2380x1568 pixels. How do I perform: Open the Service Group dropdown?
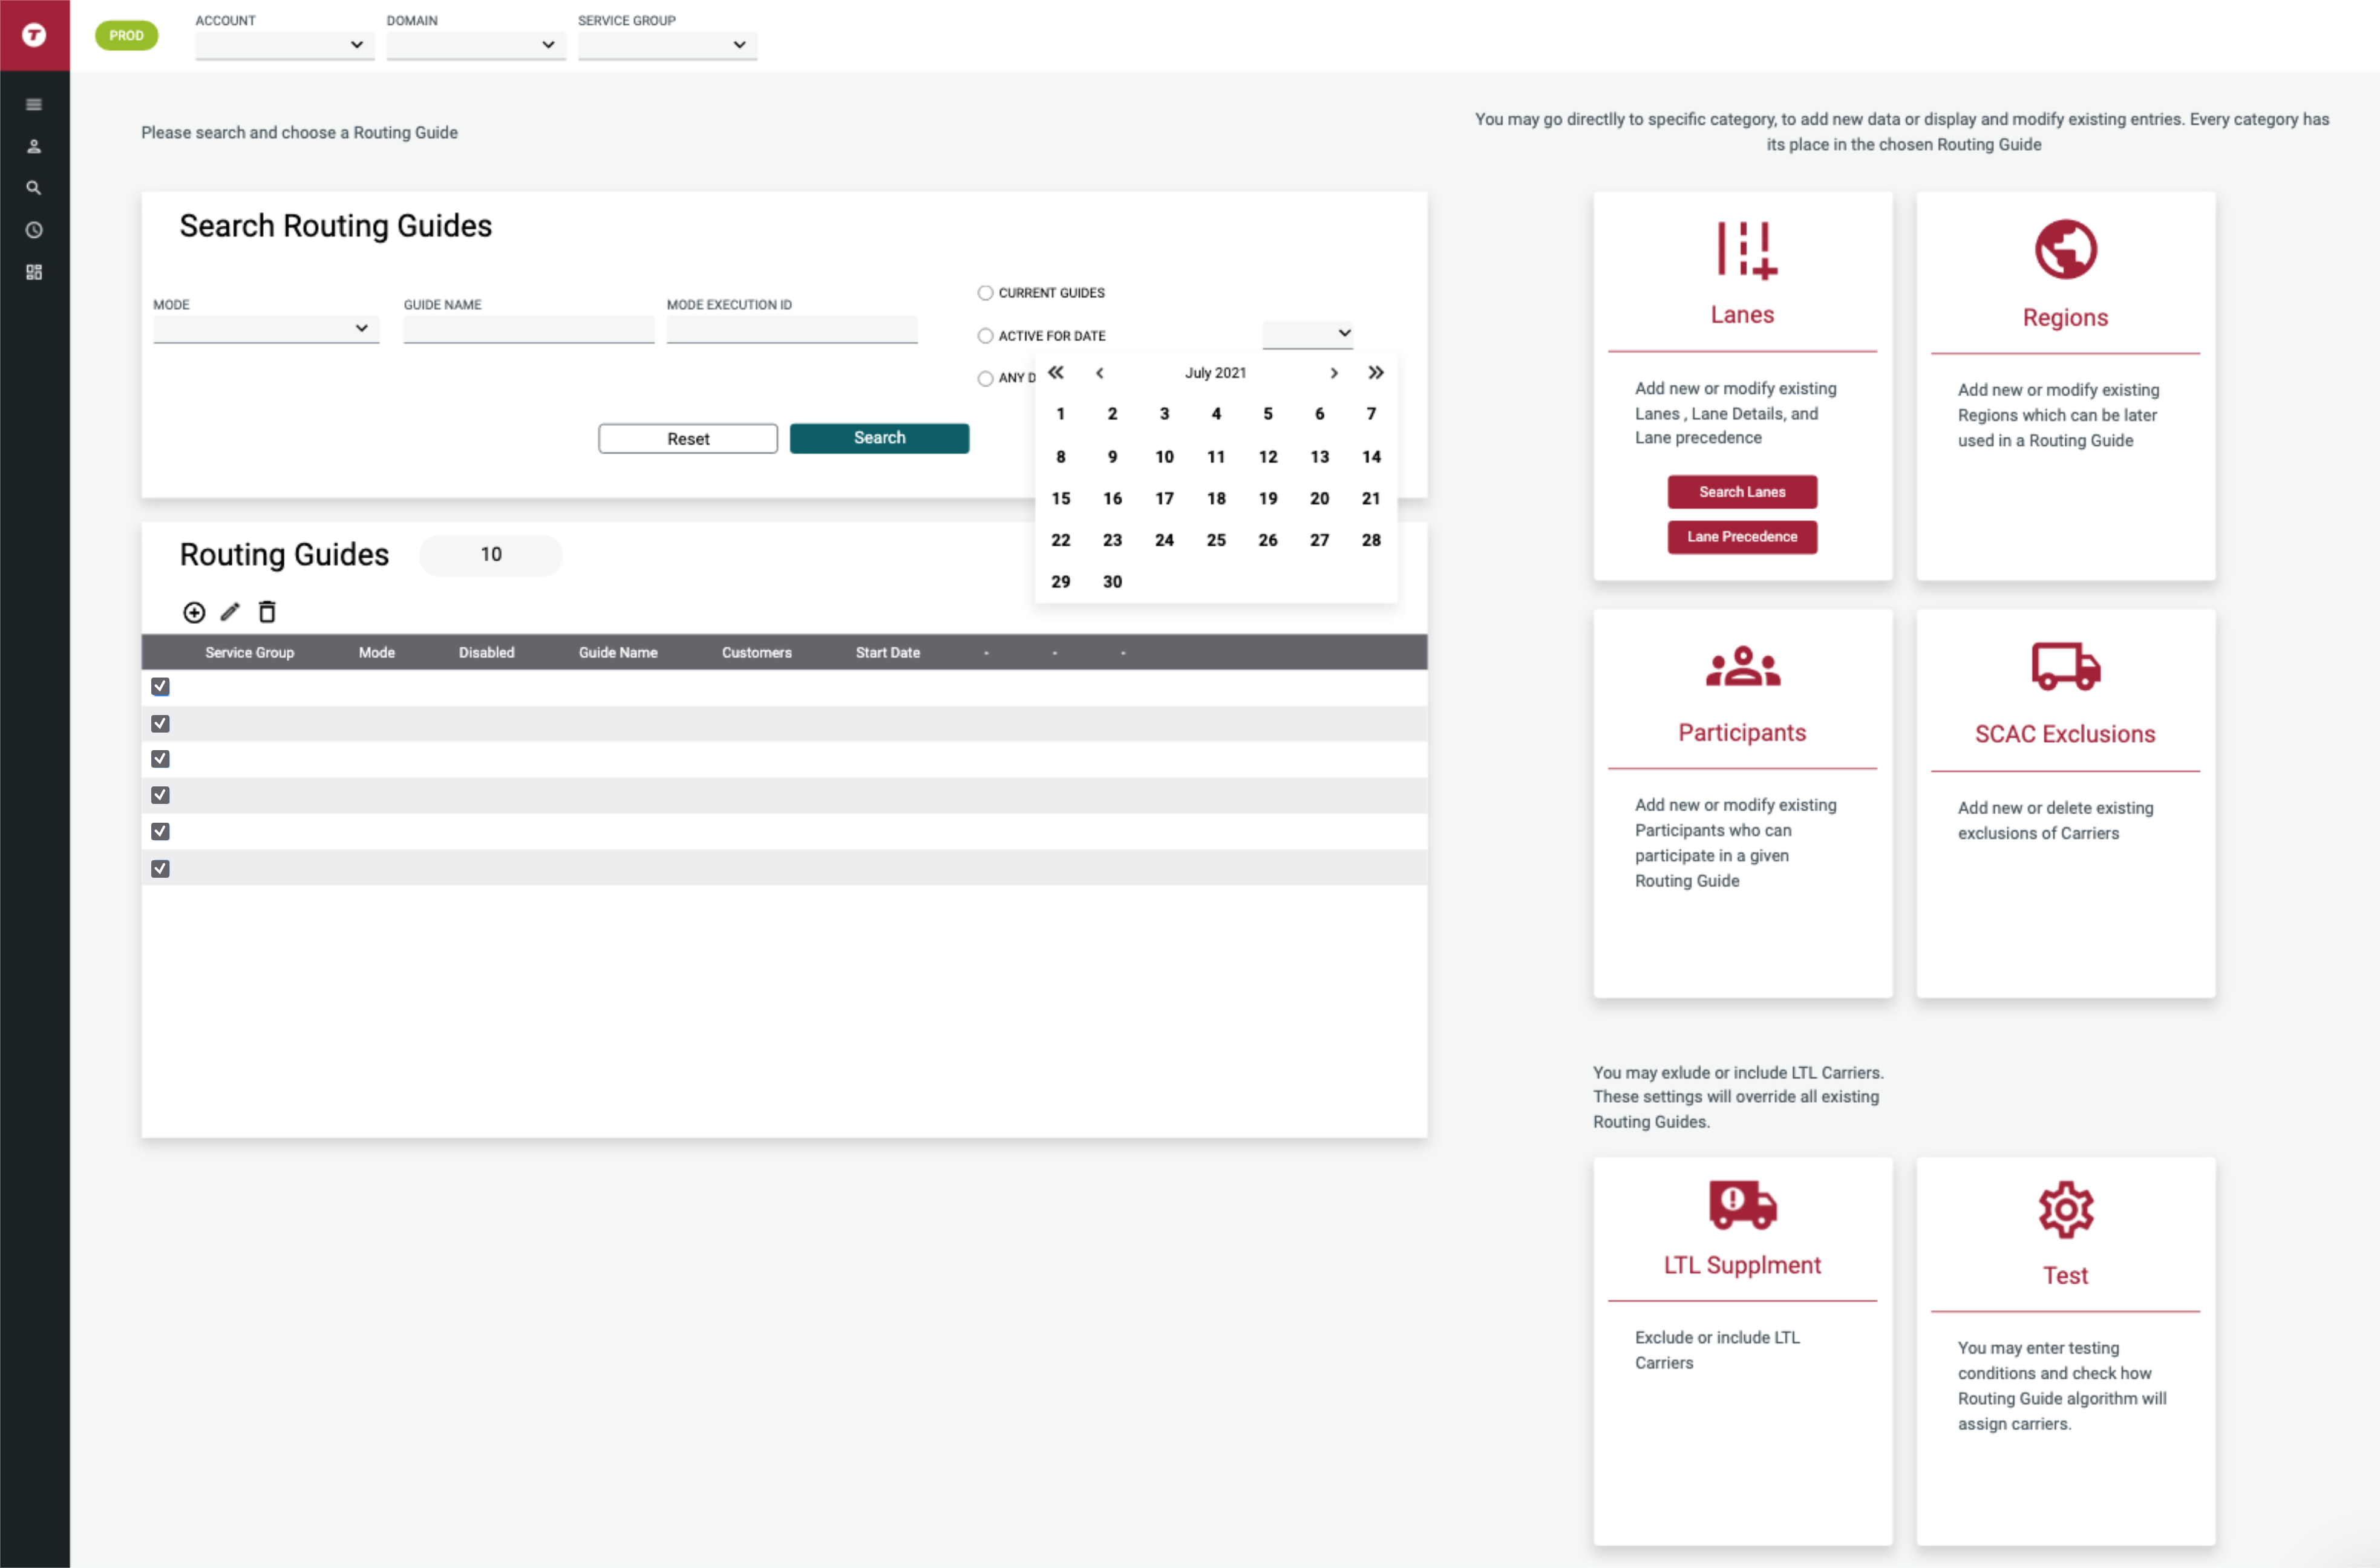pos(667,45)
